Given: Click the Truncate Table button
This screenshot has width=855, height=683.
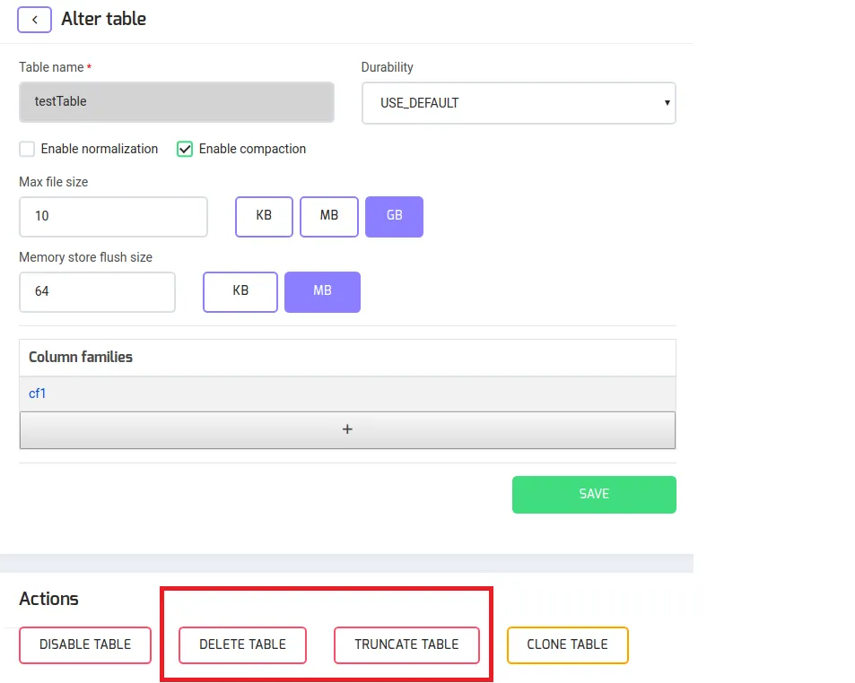Looking at the screenshot, I should pos(406,644).
